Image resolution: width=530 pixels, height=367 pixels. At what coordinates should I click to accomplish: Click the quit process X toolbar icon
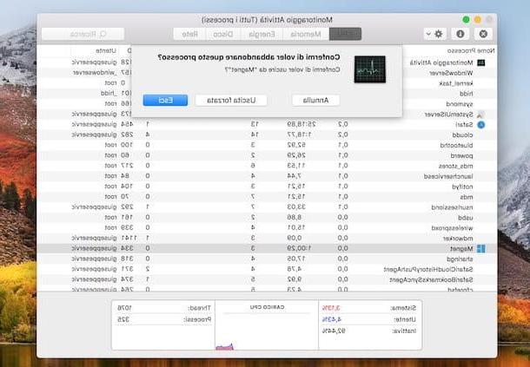coord(483,34)
